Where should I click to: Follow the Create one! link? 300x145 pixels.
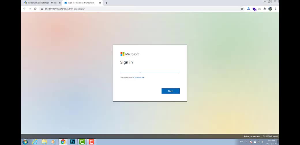click(x=139, y=78)
